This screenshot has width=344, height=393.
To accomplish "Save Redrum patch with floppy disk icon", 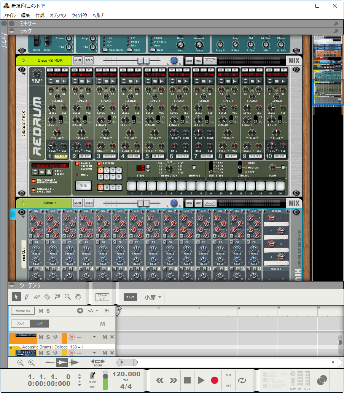I will click(49, 172).
